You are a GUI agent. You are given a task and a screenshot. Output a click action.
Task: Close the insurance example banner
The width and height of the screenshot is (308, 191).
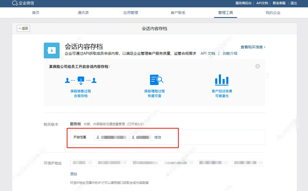click(258, 66)
